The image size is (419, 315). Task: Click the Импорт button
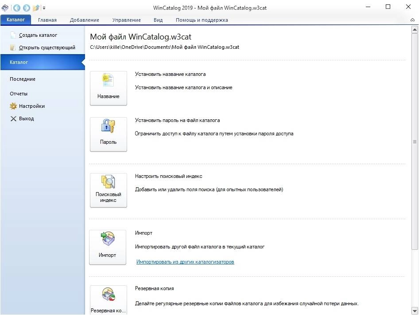108,247
